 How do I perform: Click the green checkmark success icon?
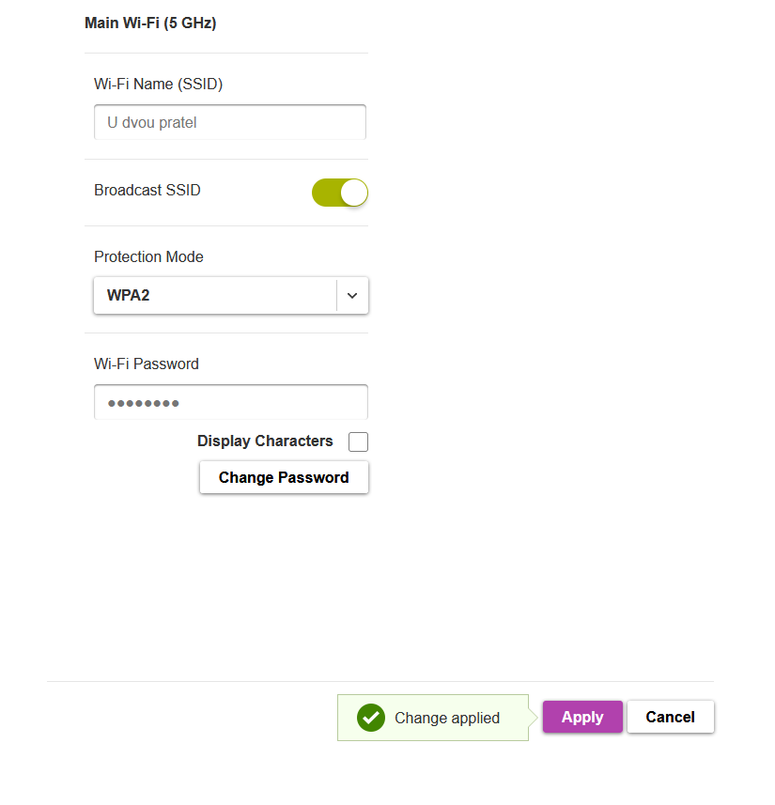371,718
